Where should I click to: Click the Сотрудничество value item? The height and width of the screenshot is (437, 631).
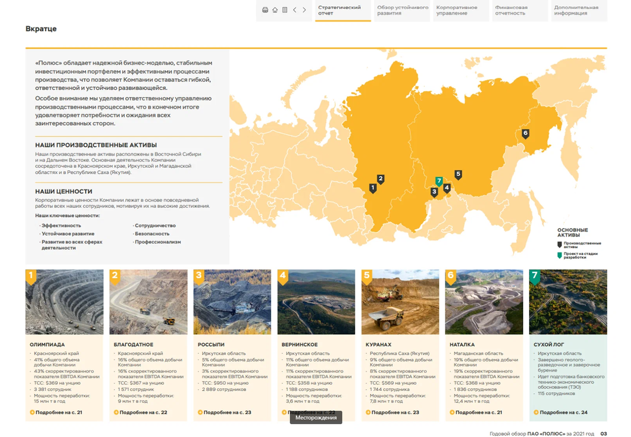[155, 226]
